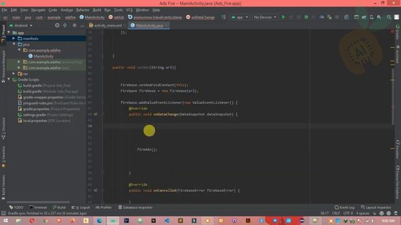The image size is (401, 225).
Task: Click the Collapse All icon in Project panel
Action: pos(65,25)
